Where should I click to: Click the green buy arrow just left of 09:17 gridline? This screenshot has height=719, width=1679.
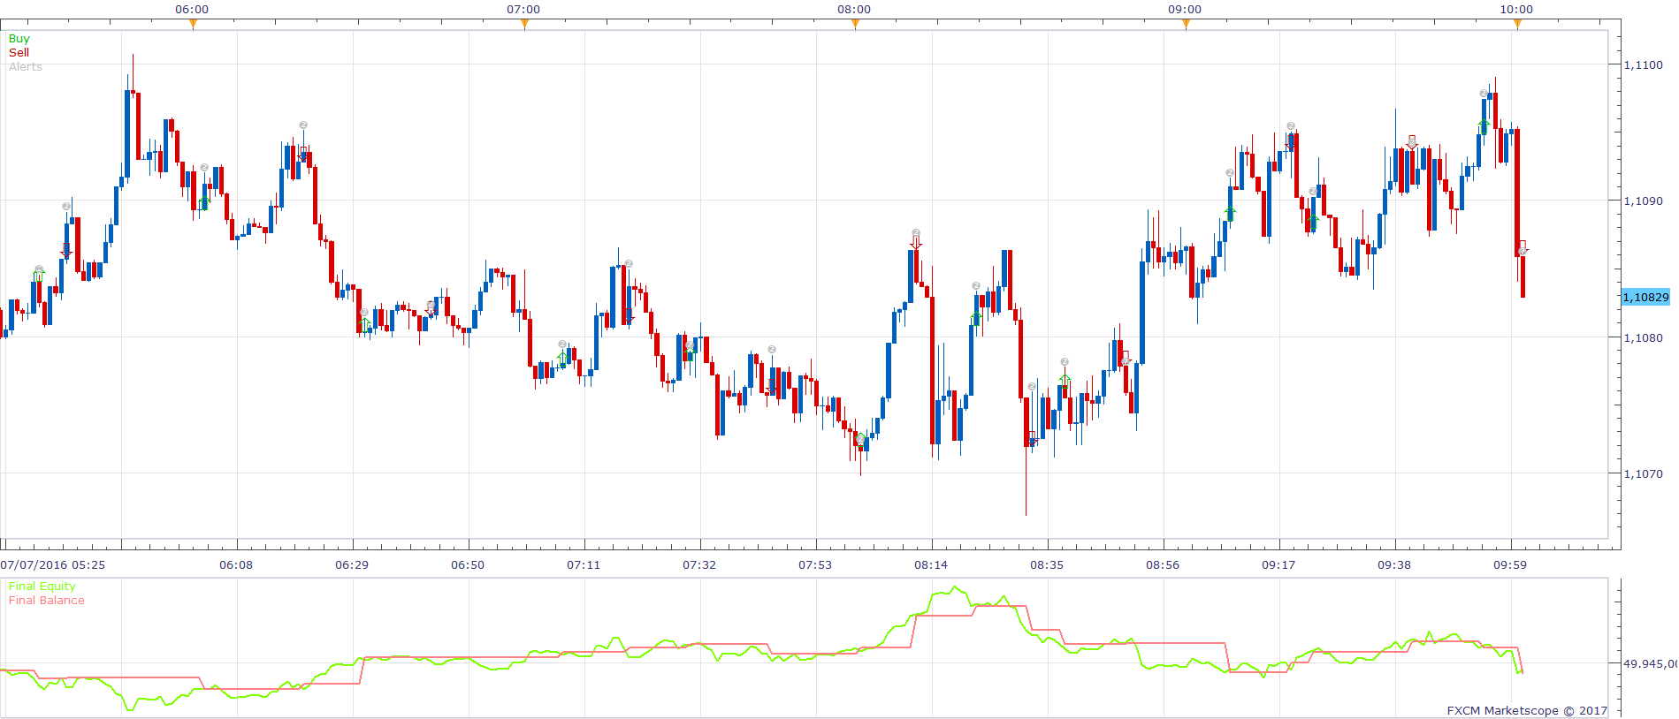point(1230,213)
